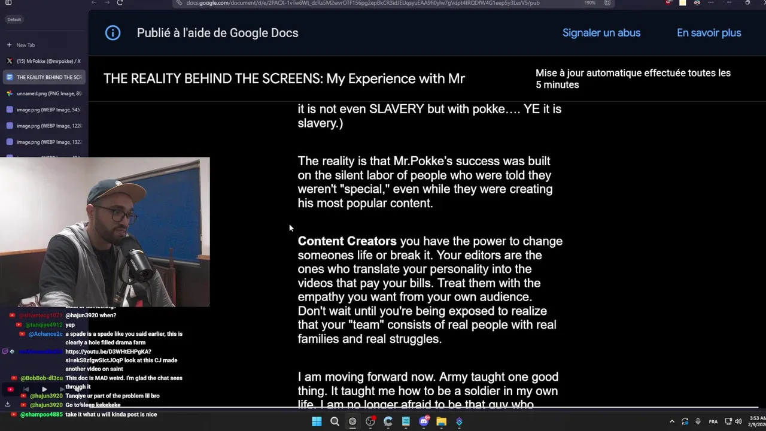Open the Windows Start menu
This screenshot has height=431, width=766.
pos(317,421)
